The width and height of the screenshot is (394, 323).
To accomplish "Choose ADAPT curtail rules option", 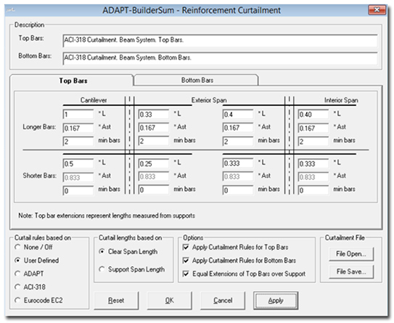I will tap(17, 274).
